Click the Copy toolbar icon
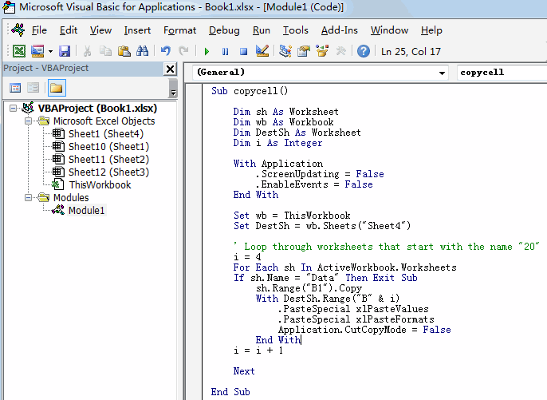This screenshot has height=400, width=547. pos(105,51)
